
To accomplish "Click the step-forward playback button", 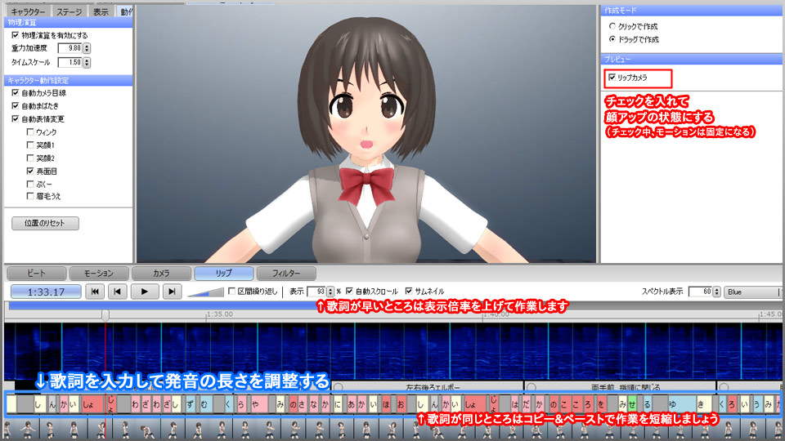I will tap(171, 291).
